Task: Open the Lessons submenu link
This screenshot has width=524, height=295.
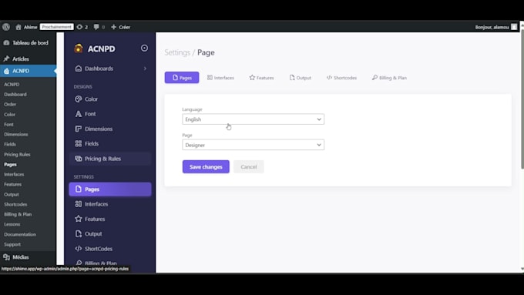Action: coord(12,224)
